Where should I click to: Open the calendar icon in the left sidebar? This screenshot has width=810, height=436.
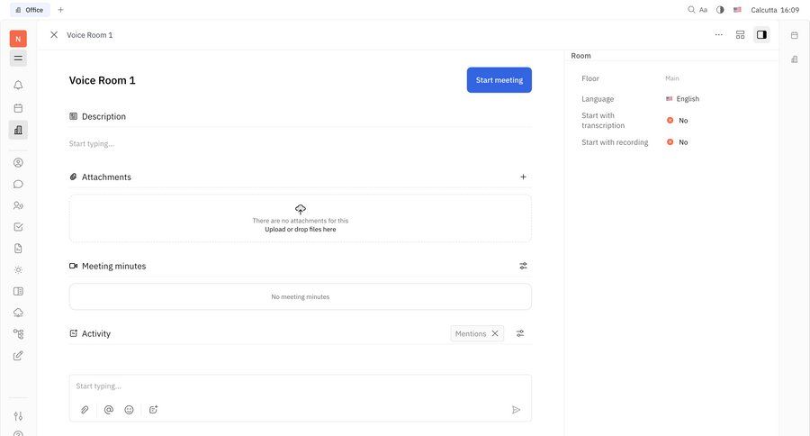point(18,108)
